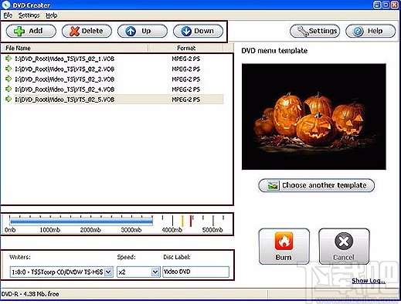Click the wrench Settings icon

click(303, 31)
